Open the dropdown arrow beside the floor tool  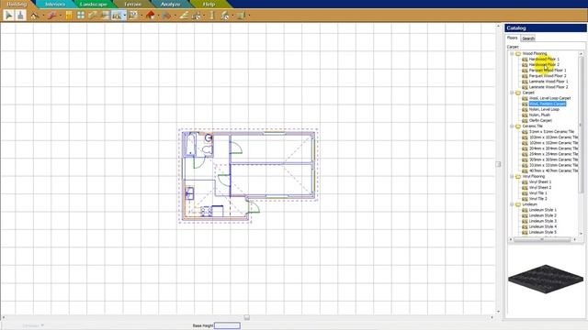coord(125,16)
